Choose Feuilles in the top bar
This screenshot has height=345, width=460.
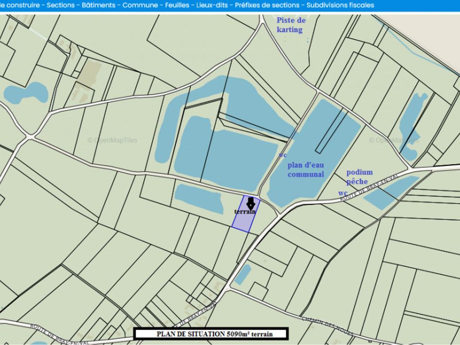point(177,5)
